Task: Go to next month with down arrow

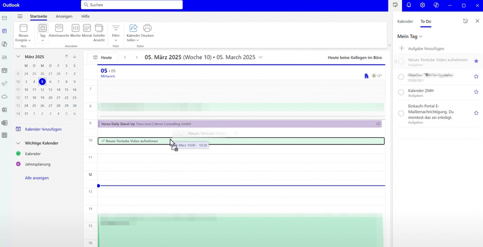Action: point(75,57)
